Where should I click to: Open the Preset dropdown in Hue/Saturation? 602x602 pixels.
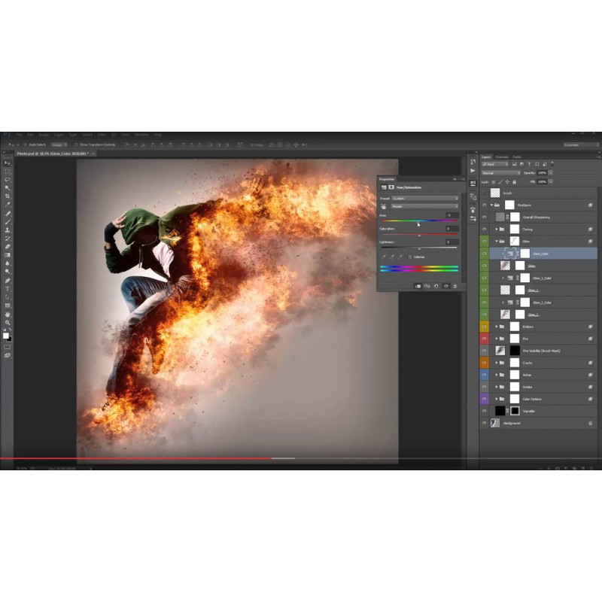point(424,198)
